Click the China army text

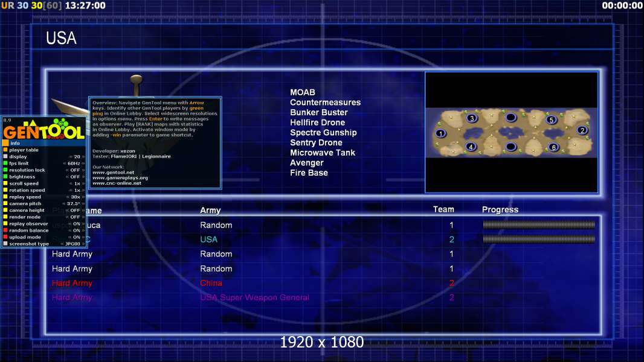[x=211, y=283]
